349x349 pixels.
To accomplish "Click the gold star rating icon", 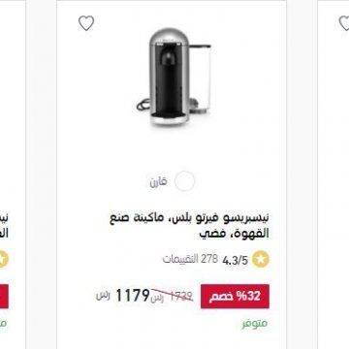I will (x=261, y=260).
